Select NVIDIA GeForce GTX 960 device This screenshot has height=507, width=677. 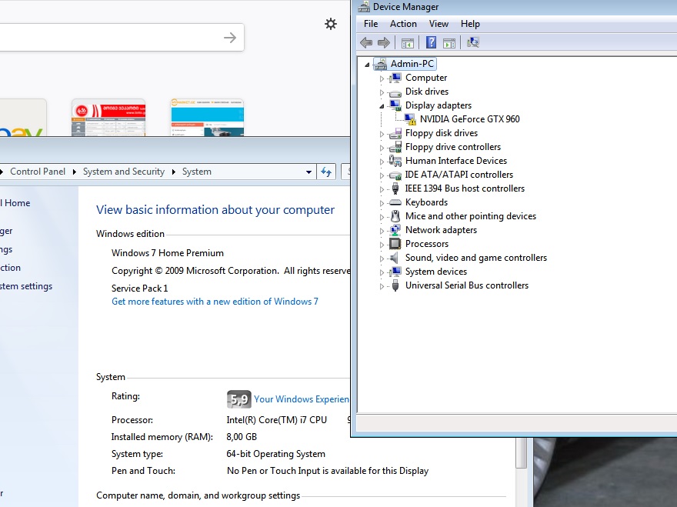pyautogui.click(x=469, y=119)
